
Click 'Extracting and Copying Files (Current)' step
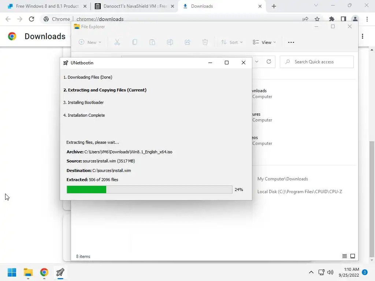coord(105,90)
